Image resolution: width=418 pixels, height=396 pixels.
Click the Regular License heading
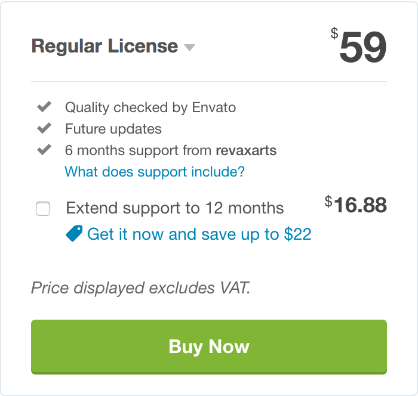pos(105,47)
